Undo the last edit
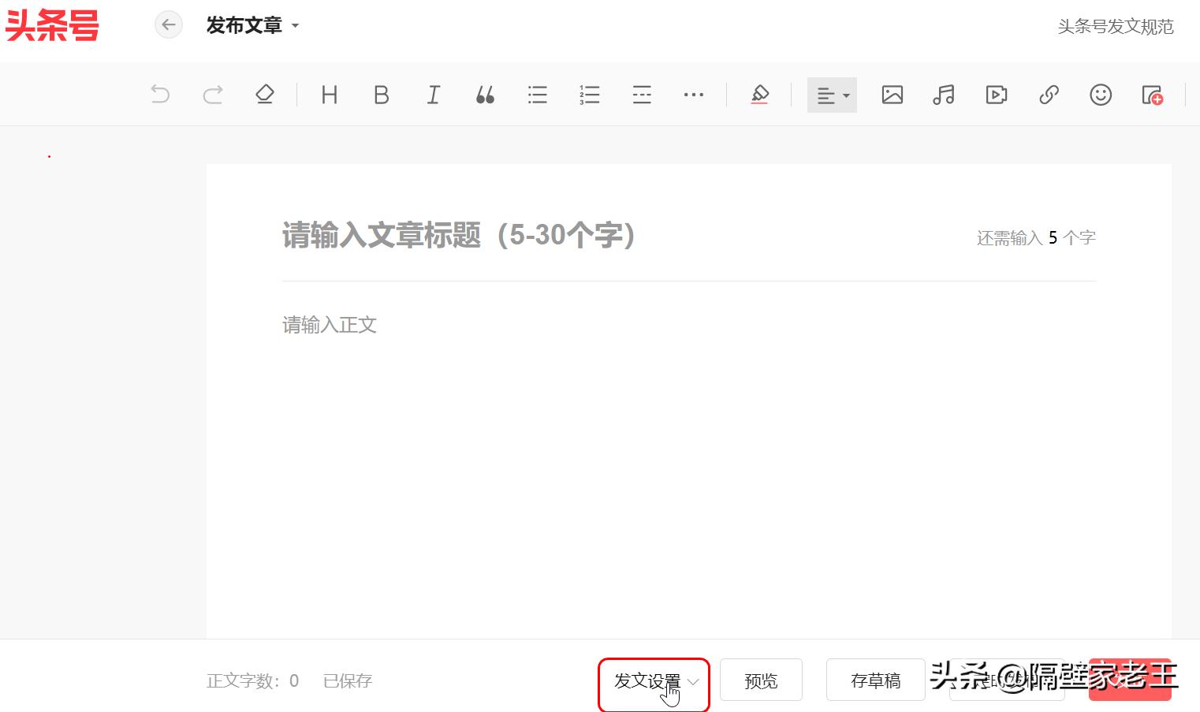This screenshot has width=1200, height=712. (x=160, y=95)
